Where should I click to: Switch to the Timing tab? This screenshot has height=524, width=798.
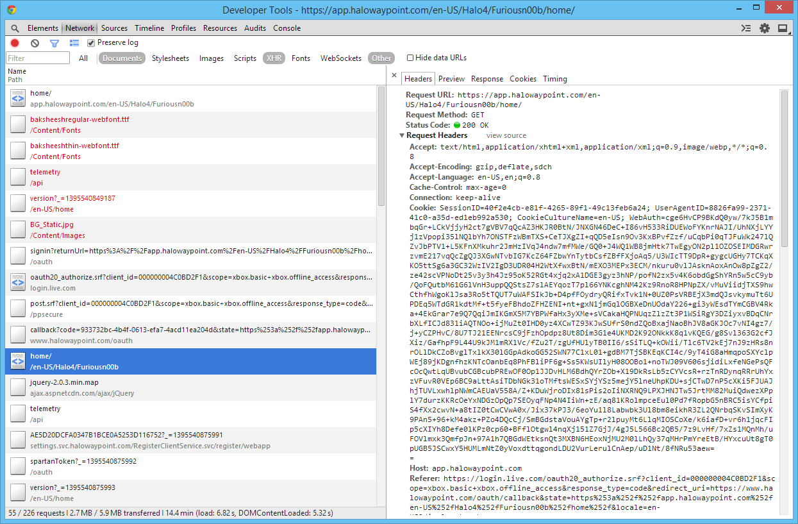tap(555, 79)
